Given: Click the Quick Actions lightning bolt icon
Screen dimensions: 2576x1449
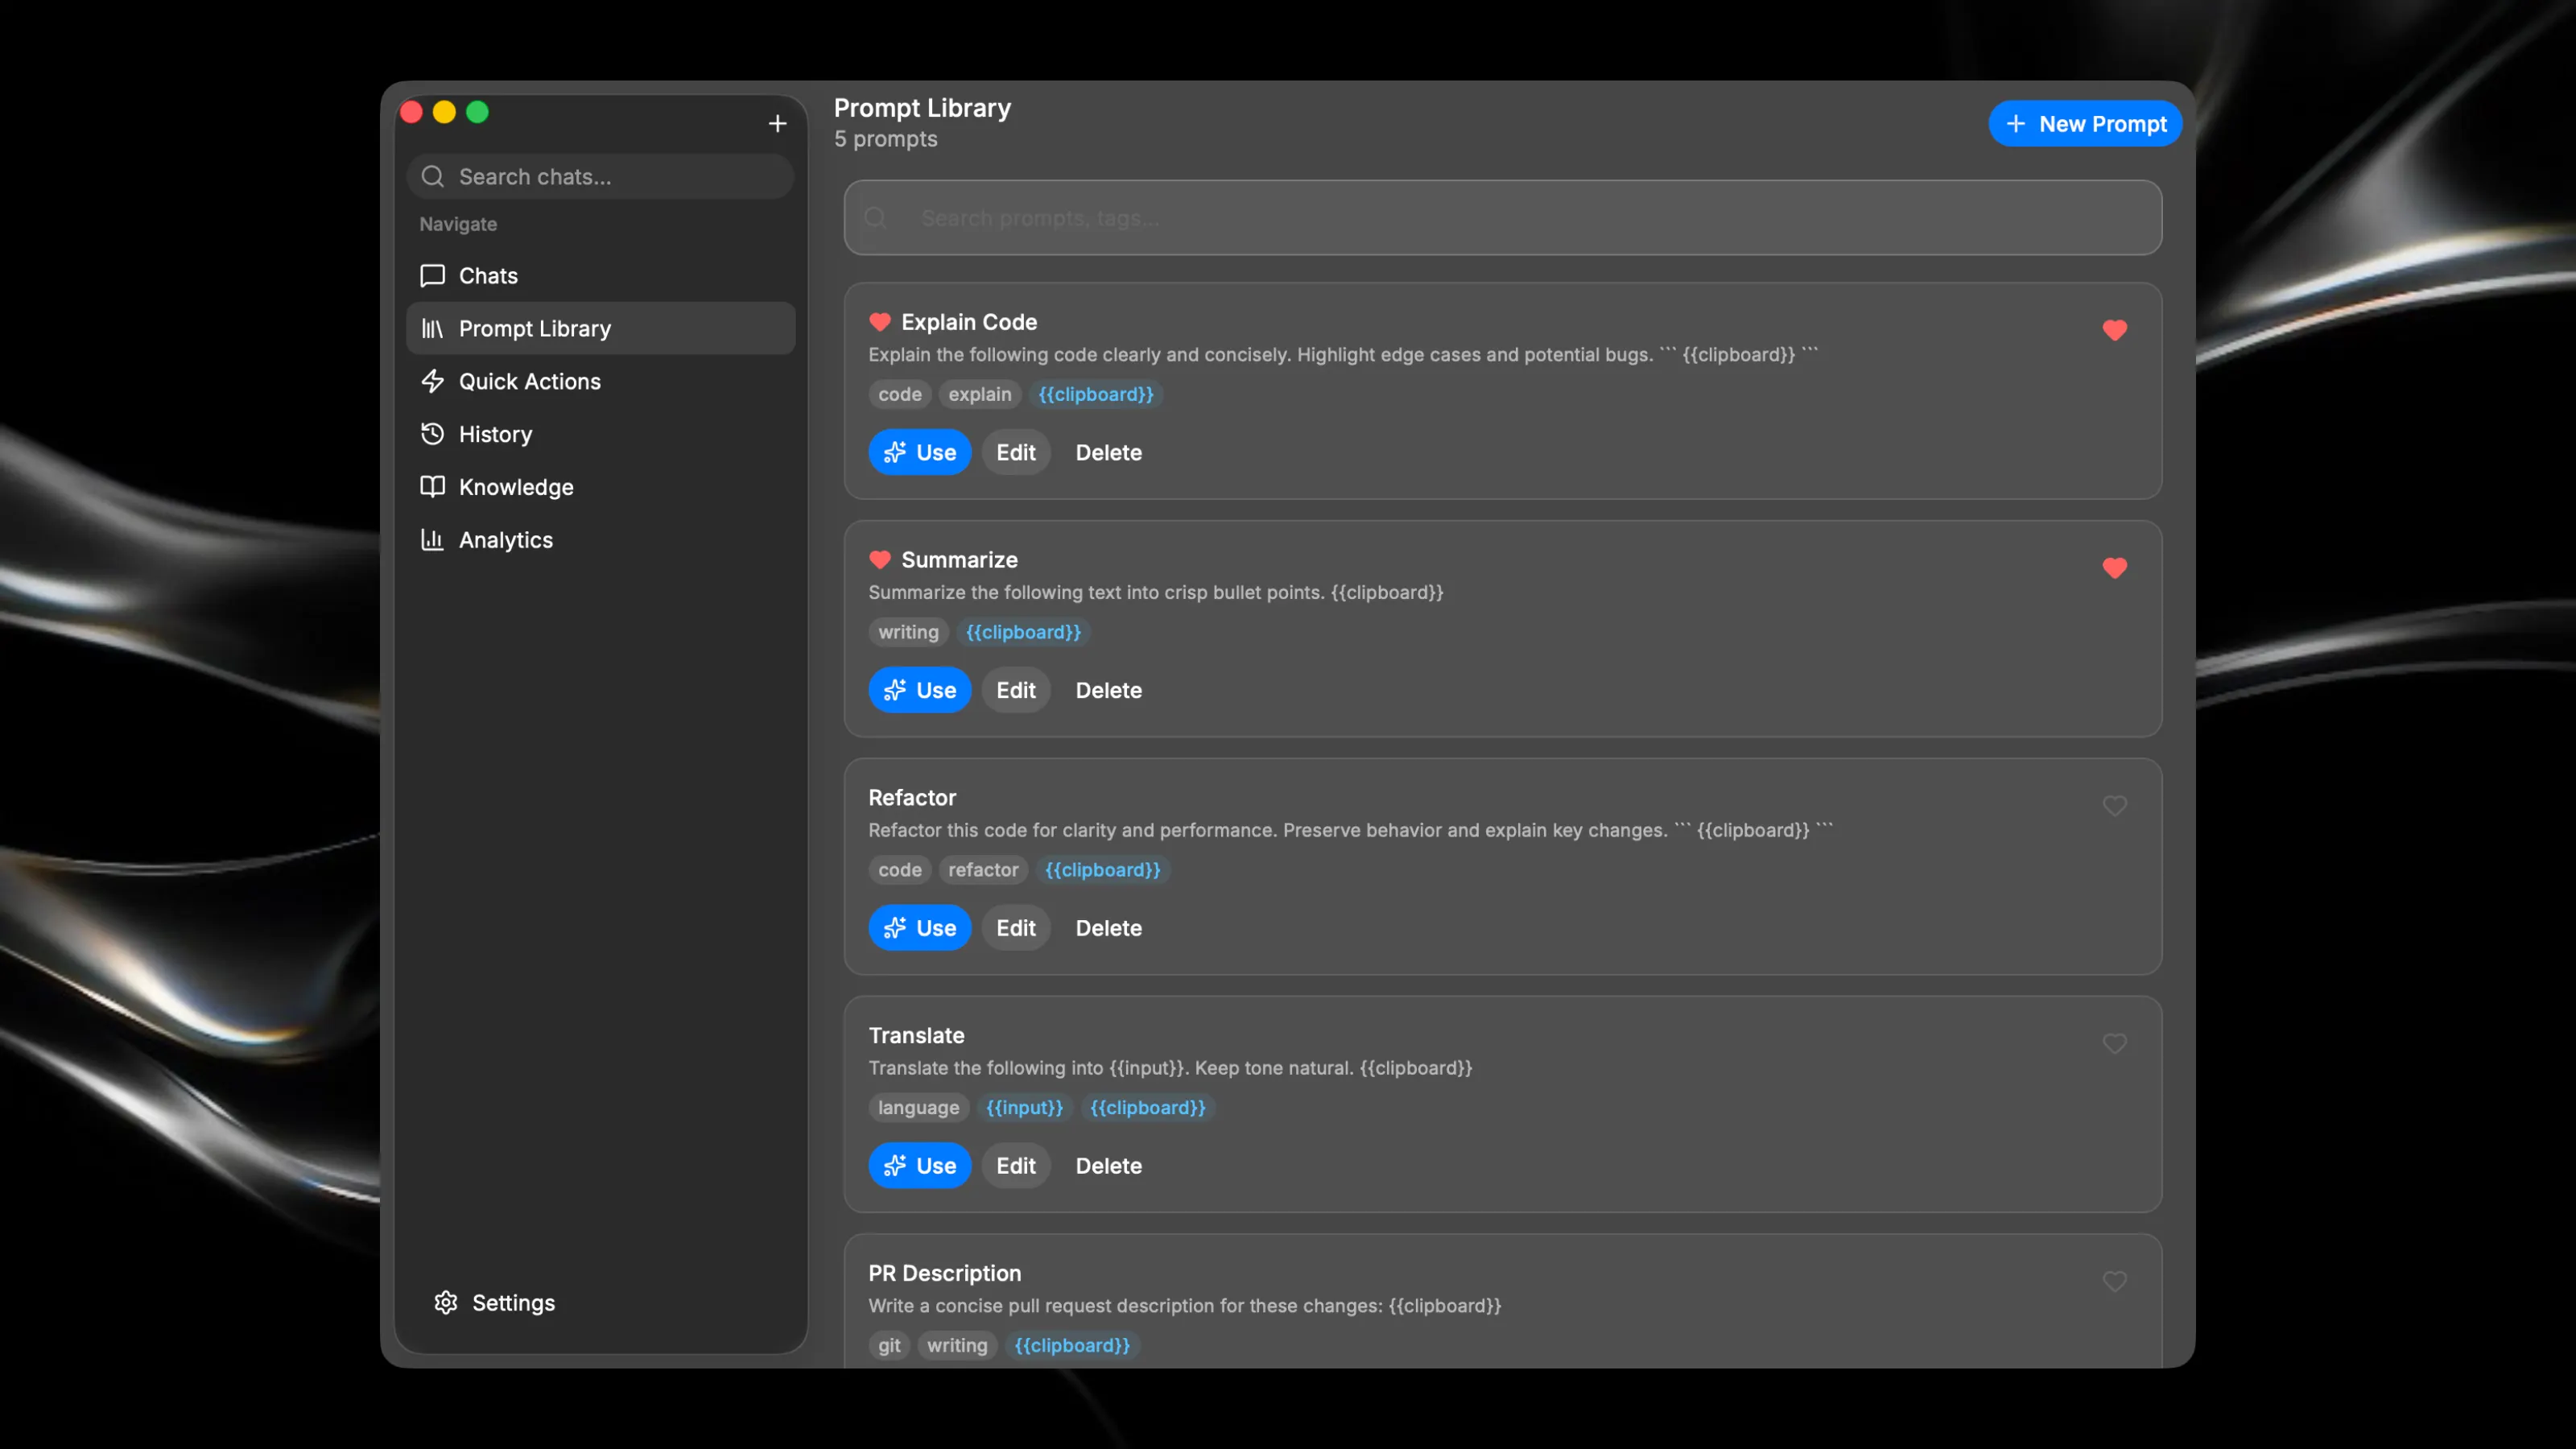Looking at the screenshot, I should (x=432, y=381).
